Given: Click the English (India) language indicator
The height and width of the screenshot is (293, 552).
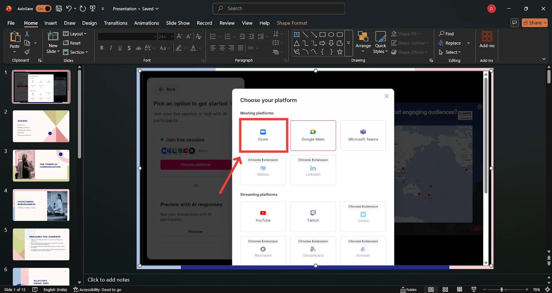Looking at the screenshot, I should tap(55, 290).
